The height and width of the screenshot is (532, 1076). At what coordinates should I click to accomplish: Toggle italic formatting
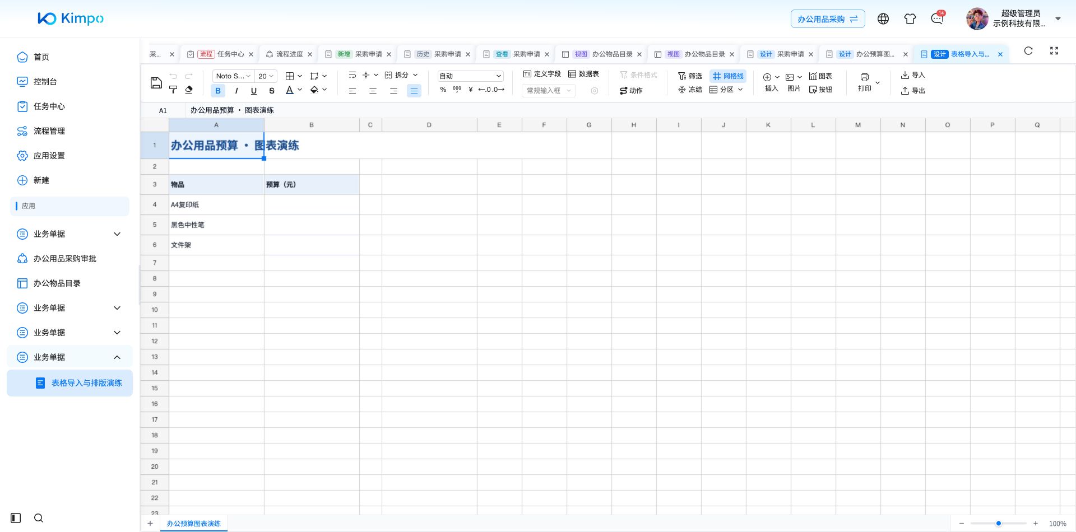(236, 91)
